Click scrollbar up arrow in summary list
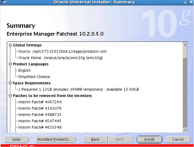Viewport: 194px width, 147px height. (x=185, y=44)
